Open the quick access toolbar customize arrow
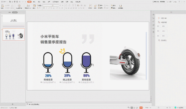The image size is (186, 109). pyautogui.click(x=25, y=2)
